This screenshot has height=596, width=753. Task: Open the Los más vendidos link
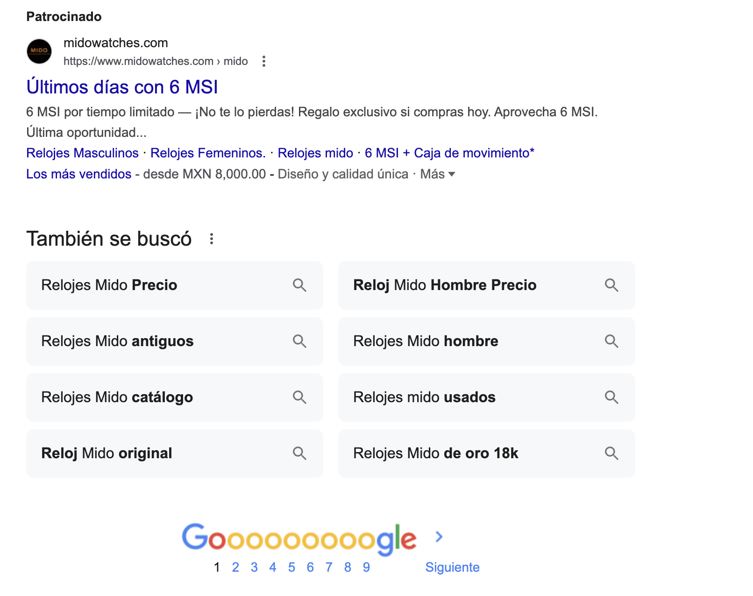[x=78, y=174]
